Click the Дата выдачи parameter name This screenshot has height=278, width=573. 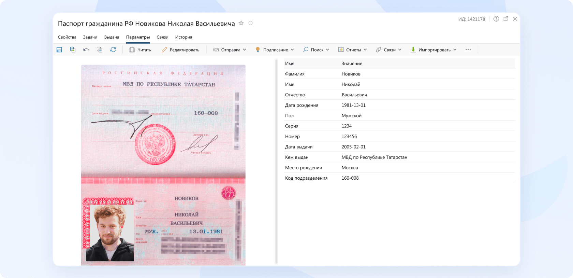point(299,147)
